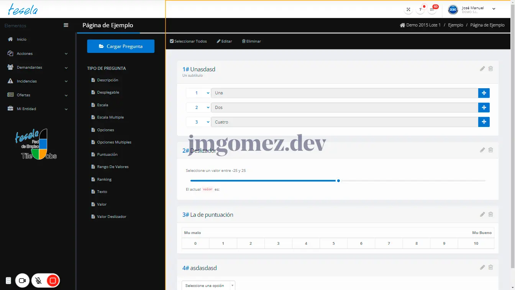
Task: Delete question 2# Deslizador with trash icon
Action: coord(491,150)
